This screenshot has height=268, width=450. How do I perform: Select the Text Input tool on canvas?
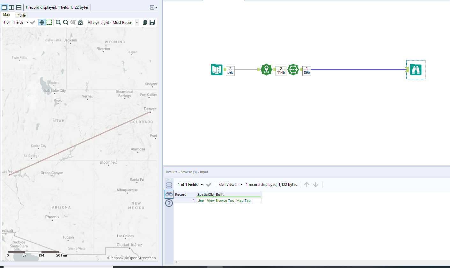point(217,69)
